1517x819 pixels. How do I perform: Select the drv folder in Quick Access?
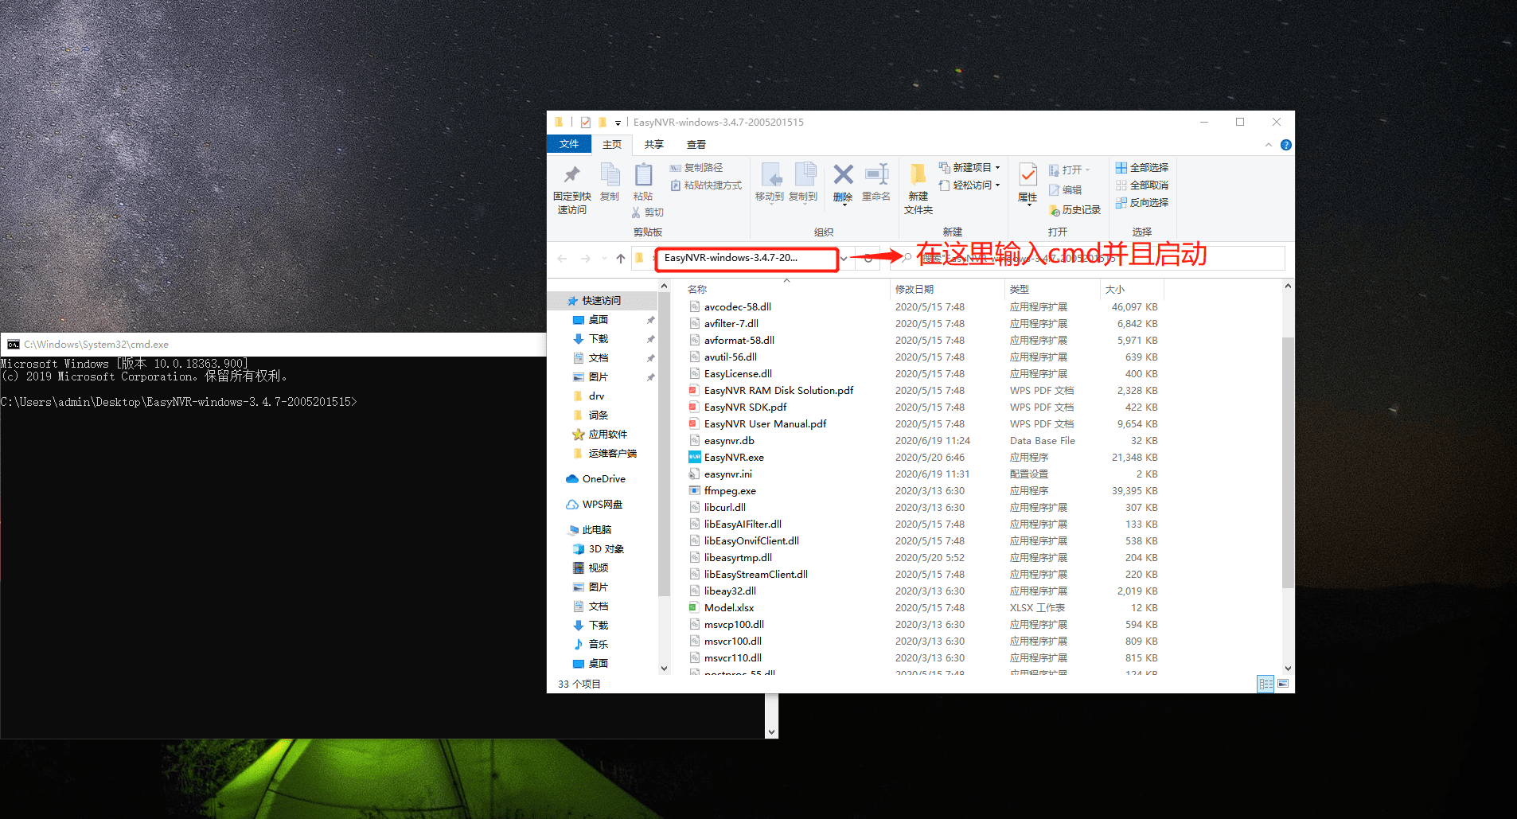tap(596, 396)
